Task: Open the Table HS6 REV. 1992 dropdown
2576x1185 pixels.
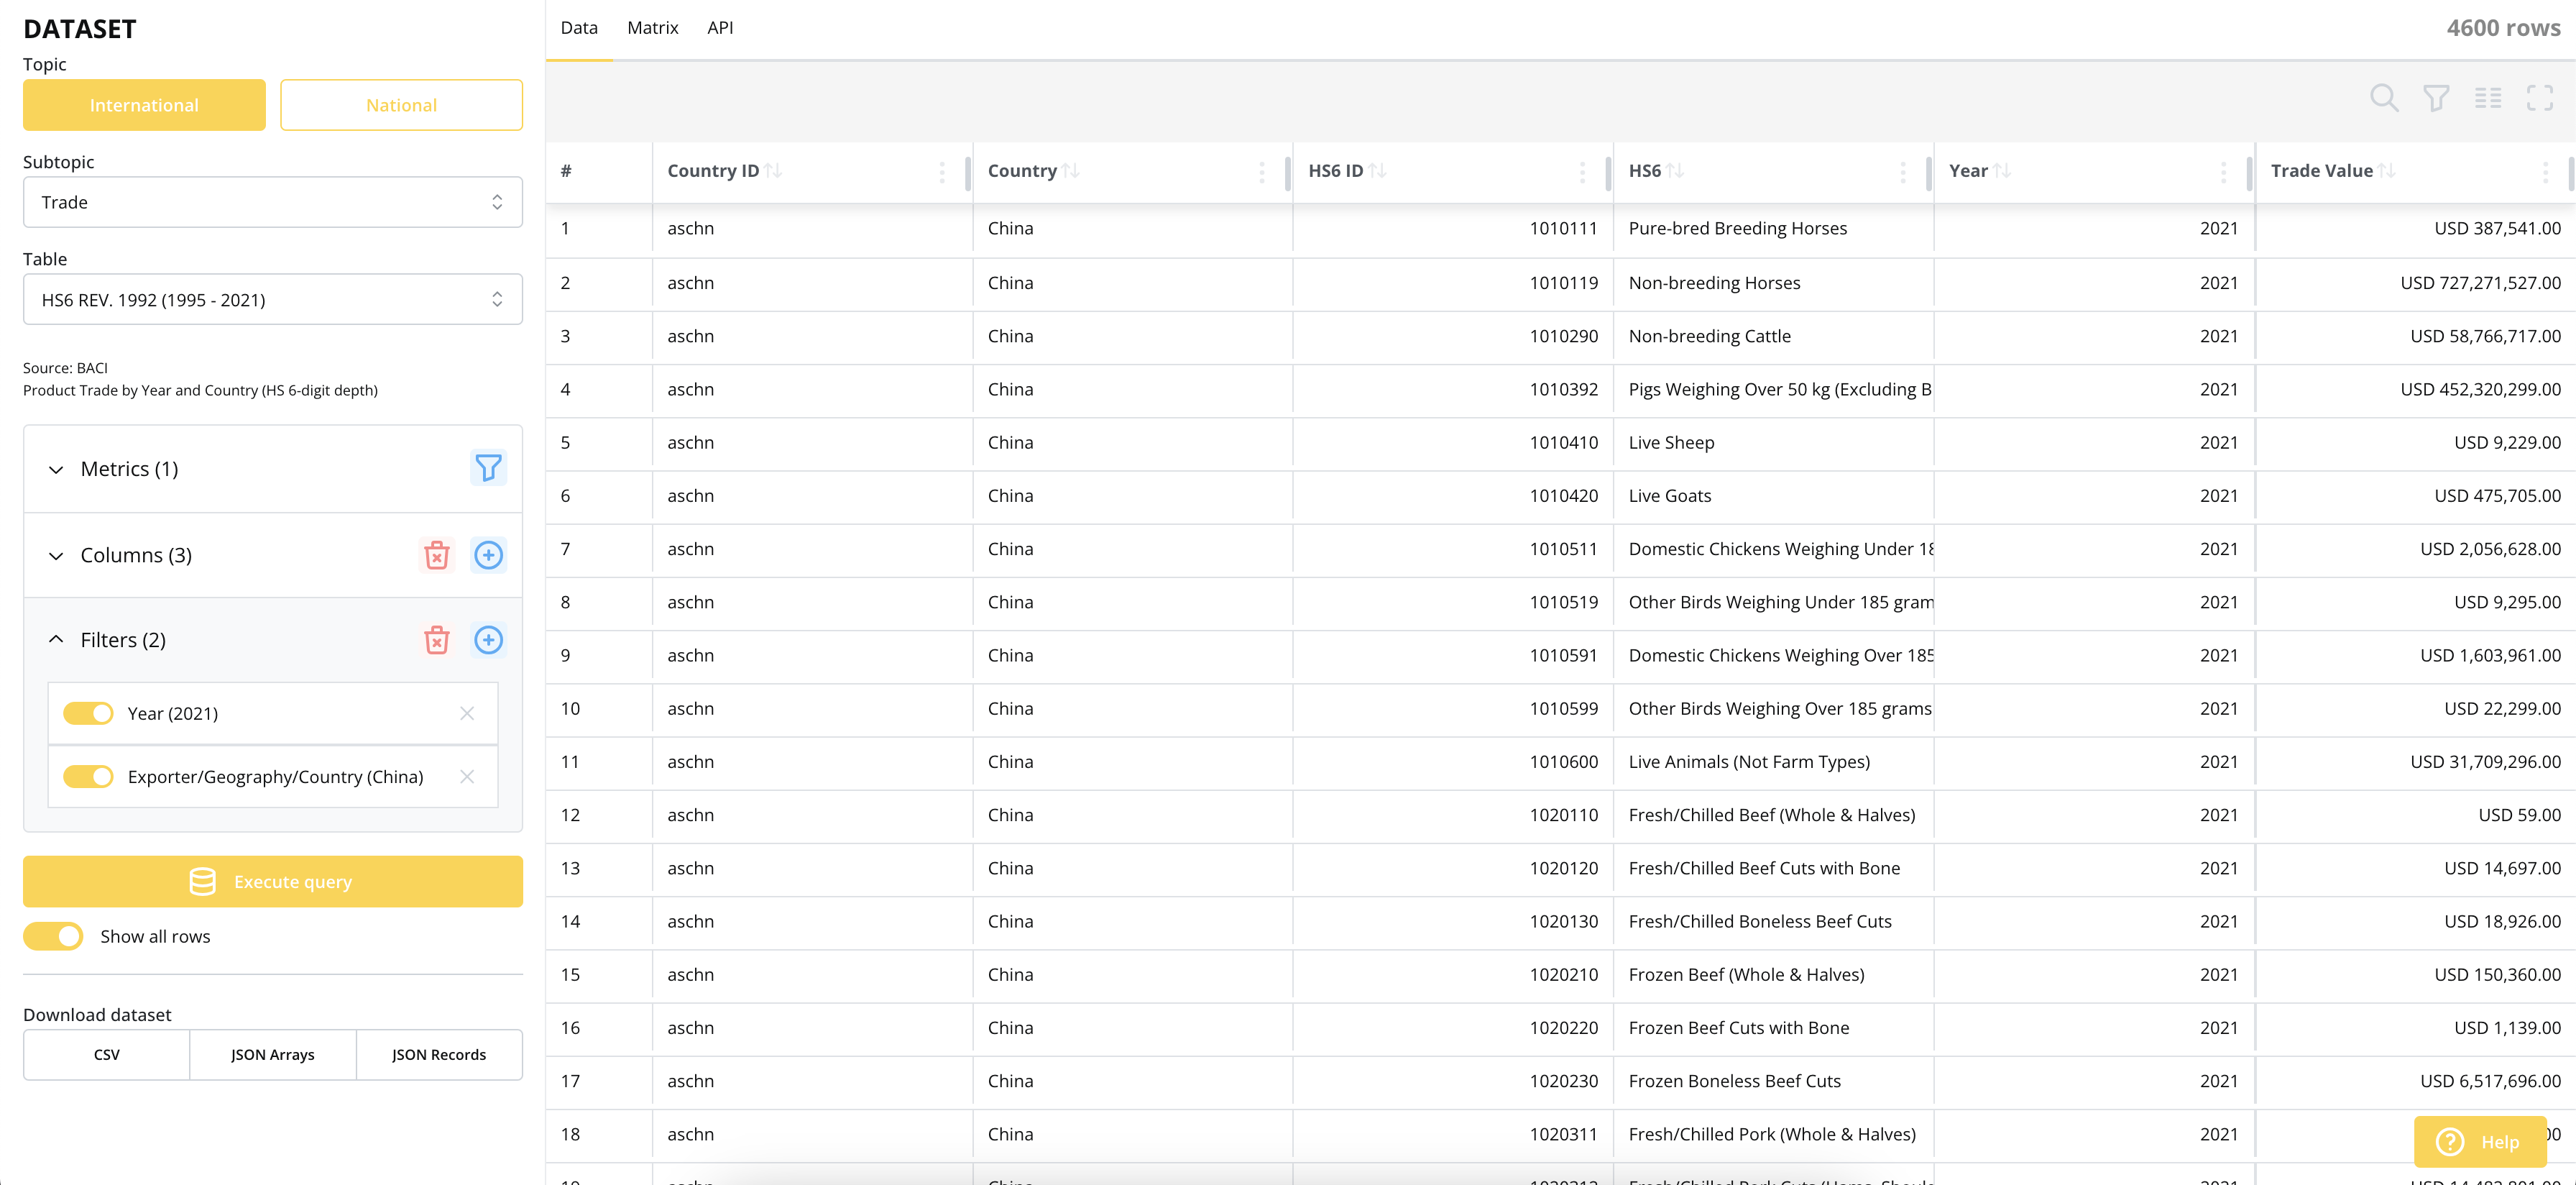Action: 272,301
